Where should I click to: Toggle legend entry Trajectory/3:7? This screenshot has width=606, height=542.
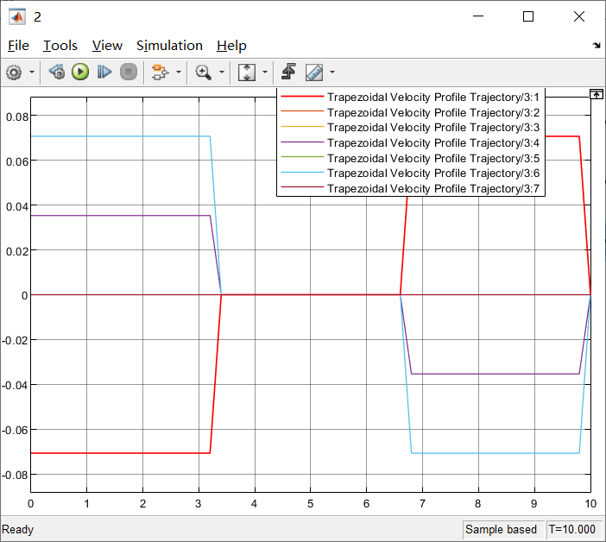click(411, 188)
